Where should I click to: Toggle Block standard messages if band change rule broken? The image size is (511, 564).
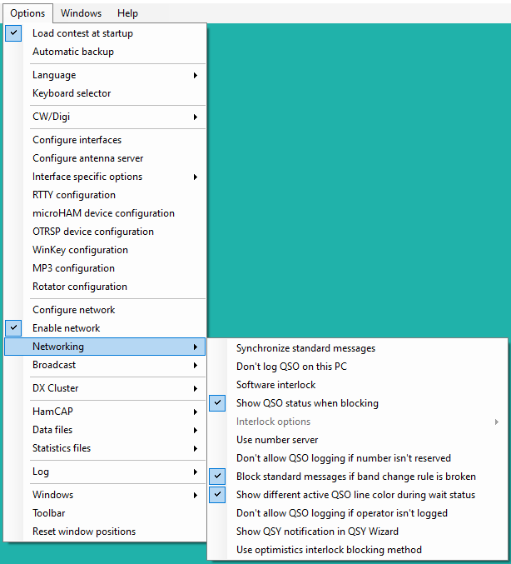(x=358, y=477)
